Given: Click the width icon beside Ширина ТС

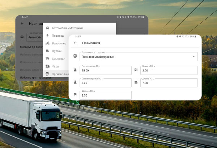Looking at the screenshot, I should (75, 95).
